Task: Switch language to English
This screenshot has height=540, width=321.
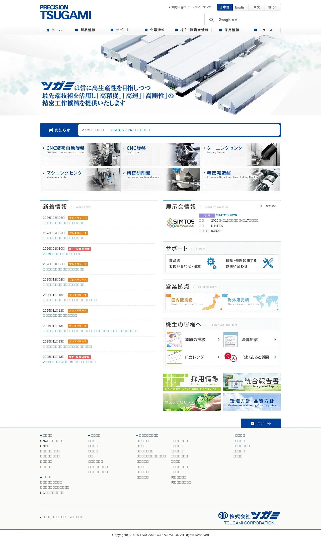Action: click(240, 7)
